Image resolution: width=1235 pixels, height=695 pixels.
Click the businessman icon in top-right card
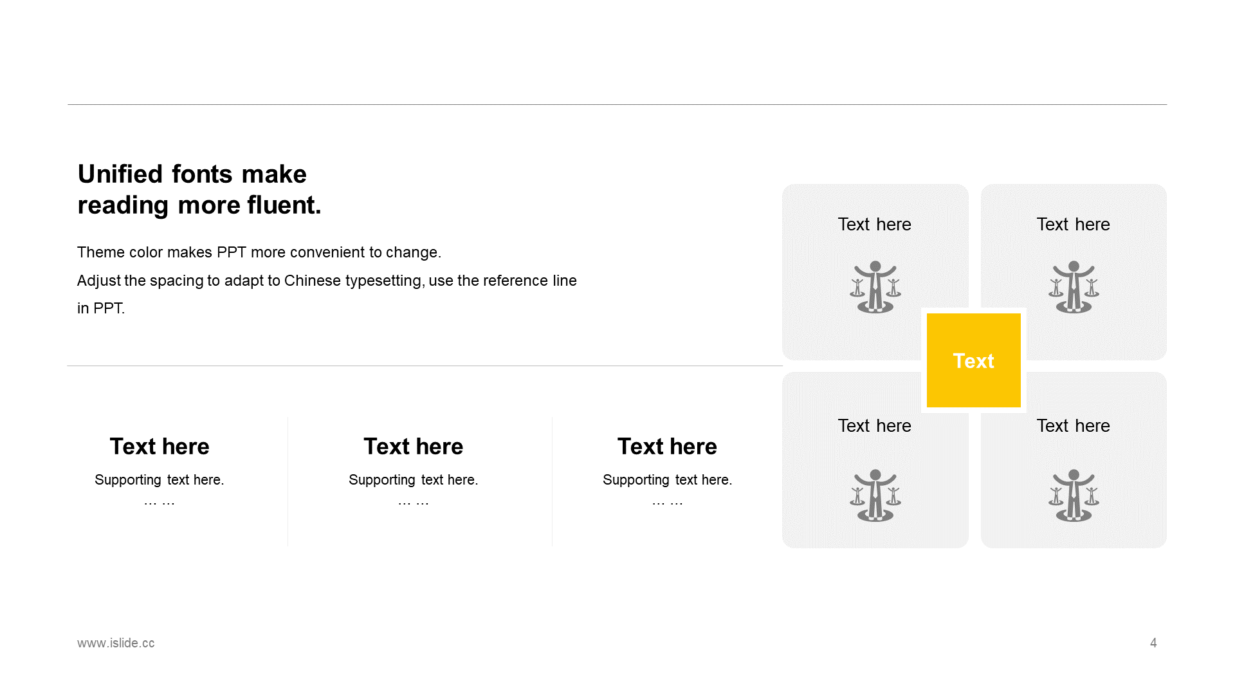(1074, 287)
